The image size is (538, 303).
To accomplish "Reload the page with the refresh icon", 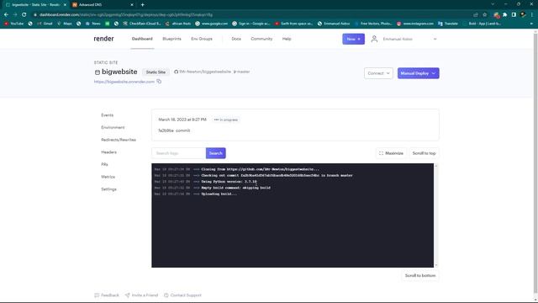I will coord(24,15).
